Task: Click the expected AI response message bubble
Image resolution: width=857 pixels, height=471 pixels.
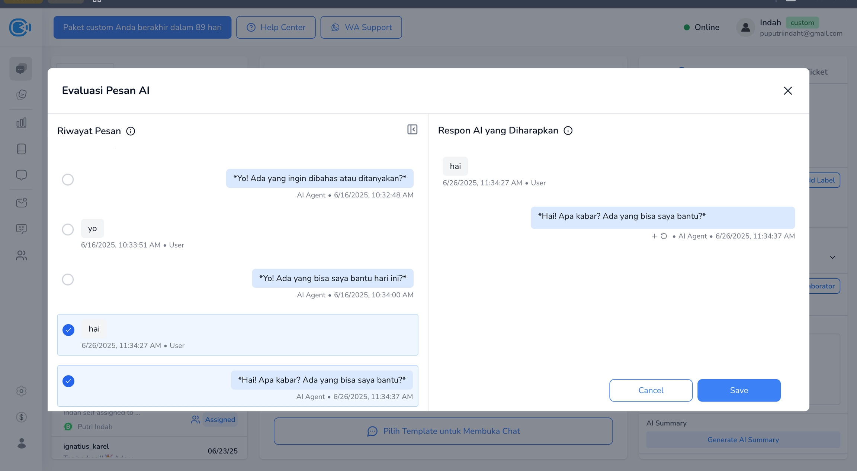Action: click(x=662, y=217)
